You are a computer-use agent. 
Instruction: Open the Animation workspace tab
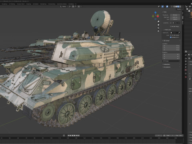pos(36,4)
